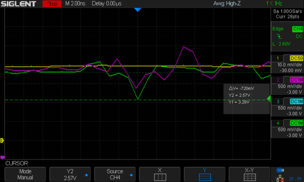Click the USB storage status icon
Viewport: 304px width, 182px height.
pos(280,170)
